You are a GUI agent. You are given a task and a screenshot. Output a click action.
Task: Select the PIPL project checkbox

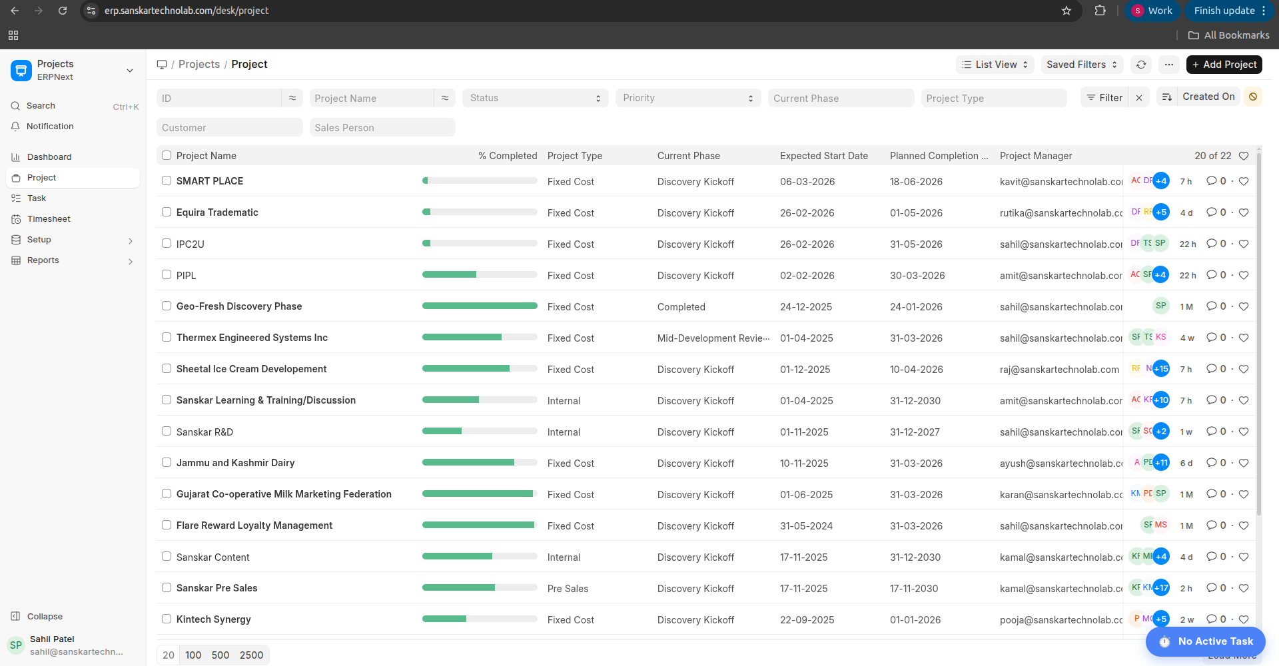tap(167, 274)
